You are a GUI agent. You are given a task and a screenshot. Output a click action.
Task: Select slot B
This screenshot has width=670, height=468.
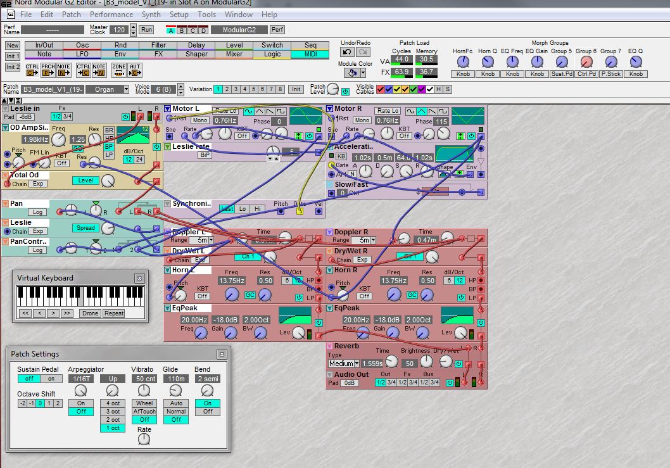182,30
